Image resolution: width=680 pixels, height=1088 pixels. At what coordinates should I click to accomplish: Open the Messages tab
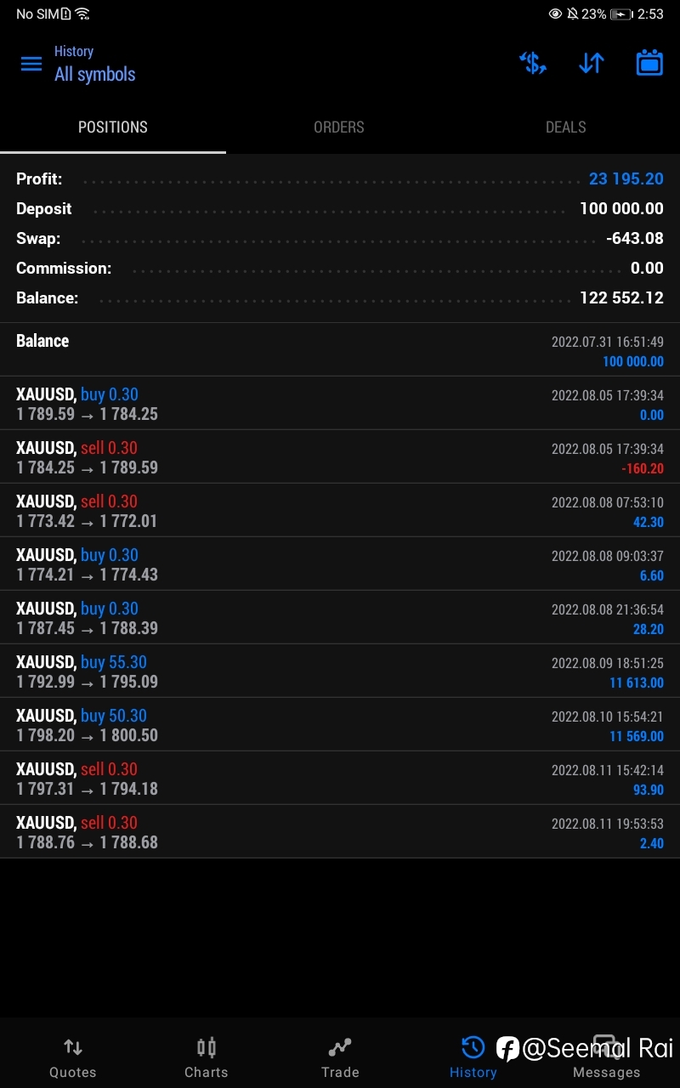[x=606, y=1057]
